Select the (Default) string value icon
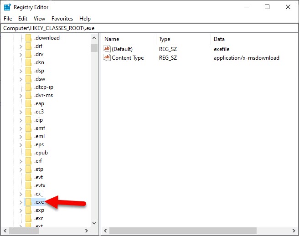 [x=107, y=49]
